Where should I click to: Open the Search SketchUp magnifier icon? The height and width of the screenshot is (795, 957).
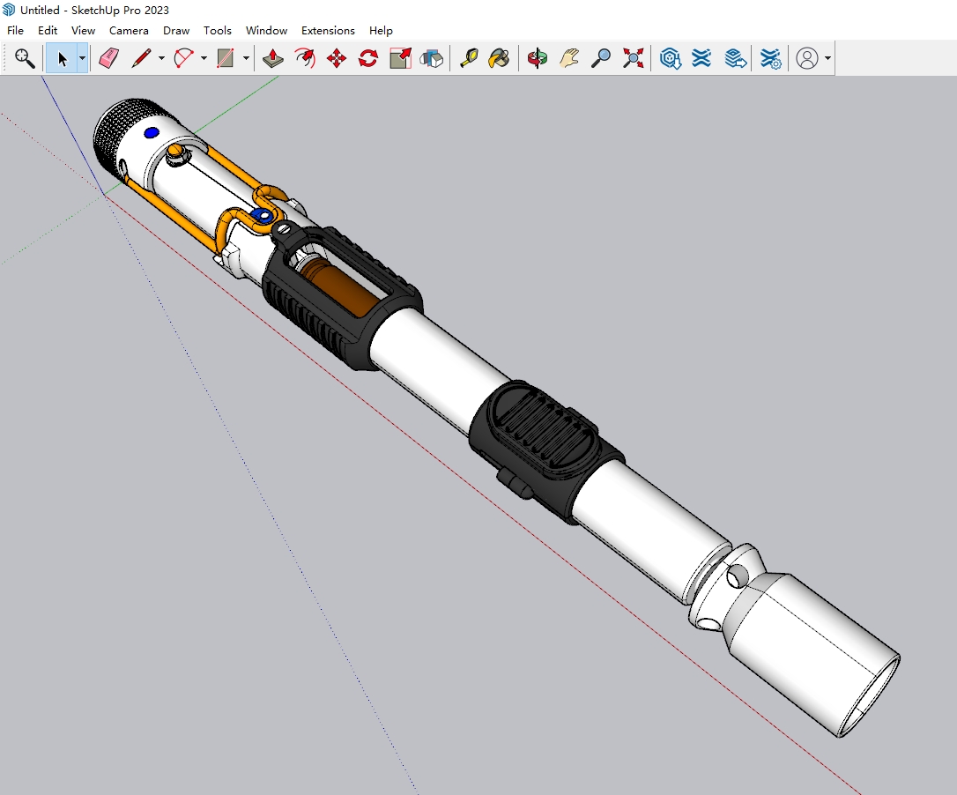click(x=25, y=59)
